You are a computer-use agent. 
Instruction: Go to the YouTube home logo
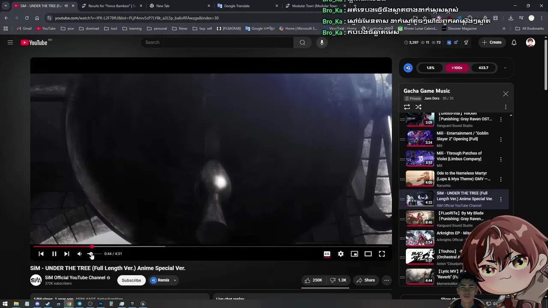point(34,42)
